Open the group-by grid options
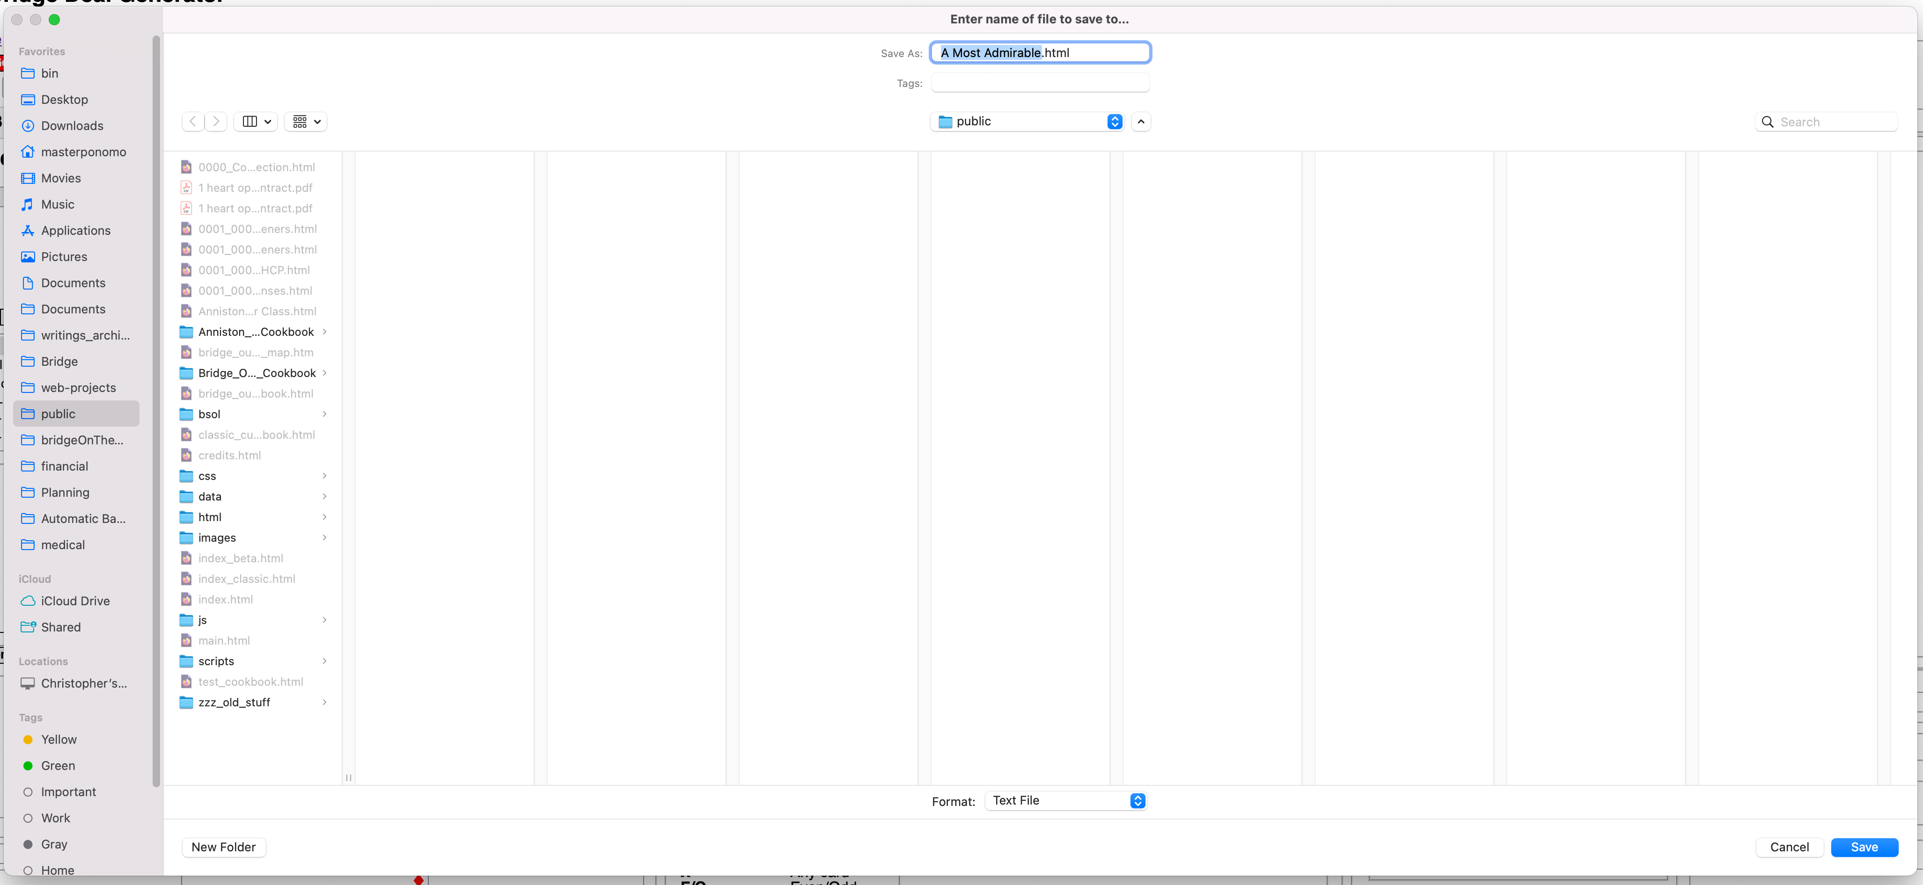The image size is (1923, 885). (x=305, y=122)
